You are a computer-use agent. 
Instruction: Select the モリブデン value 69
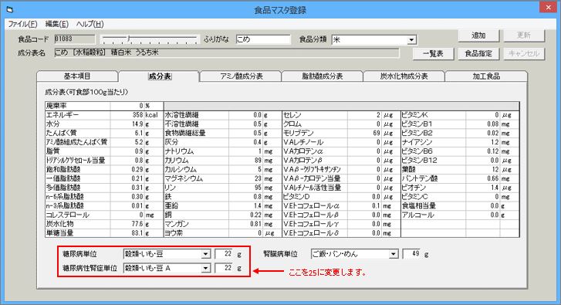click(364, 133)
